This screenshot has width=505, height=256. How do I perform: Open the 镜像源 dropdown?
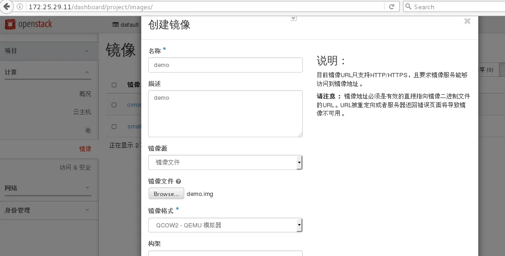click(x=225, y=162)
